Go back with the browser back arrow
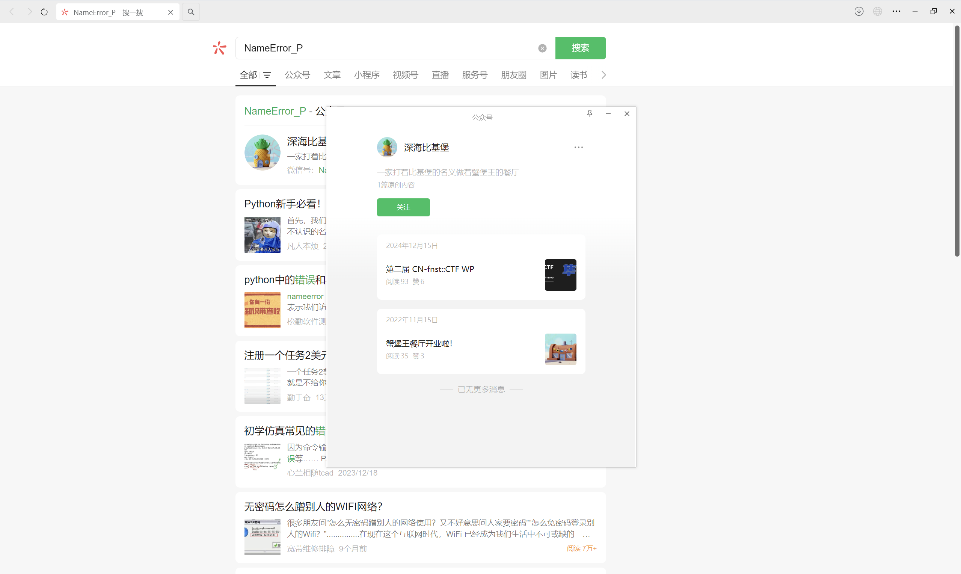 (x=12, y=12)
